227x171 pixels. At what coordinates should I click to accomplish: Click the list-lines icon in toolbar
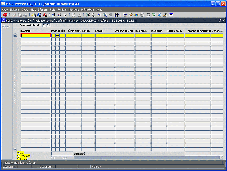pos(111,15)
